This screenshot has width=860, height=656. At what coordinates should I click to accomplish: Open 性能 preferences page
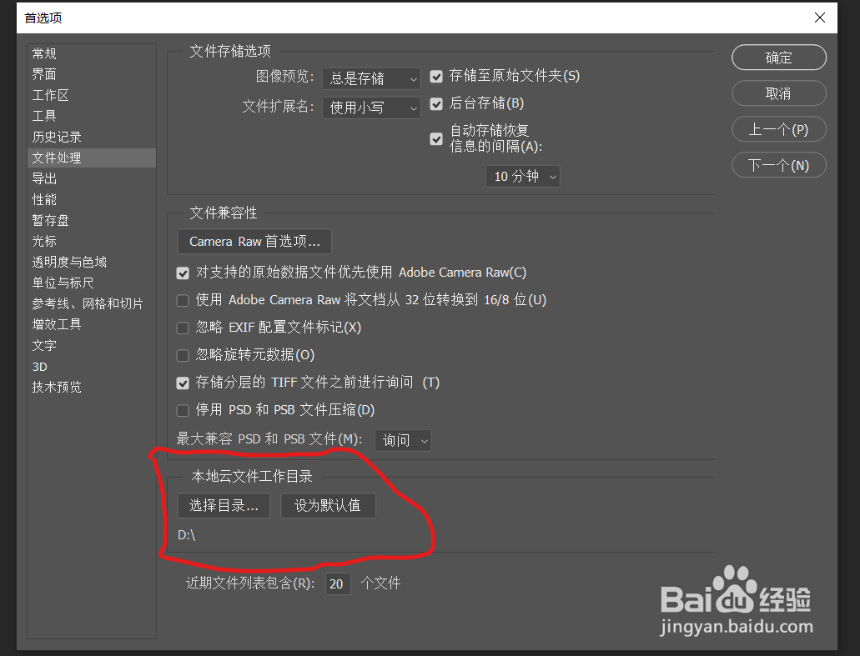click(x=44, y=199)
